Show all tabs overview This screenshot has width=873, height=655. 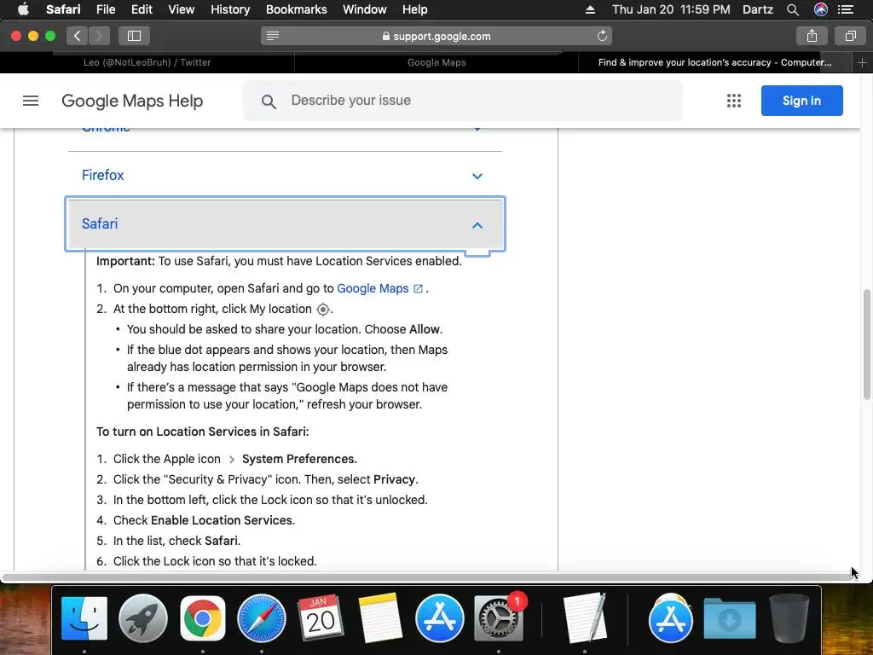pos(850,36)
